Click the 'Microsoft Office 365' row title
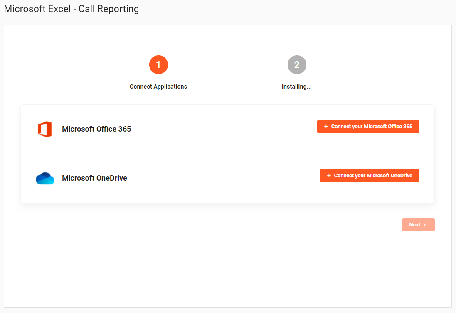 click(x=96, y=129)
